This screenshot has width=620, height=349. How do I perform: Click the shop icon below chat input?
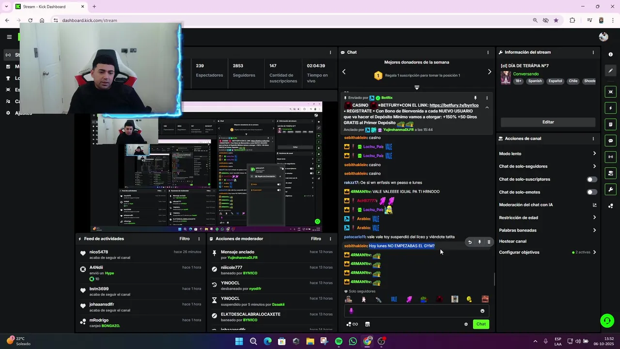[367, 324]
